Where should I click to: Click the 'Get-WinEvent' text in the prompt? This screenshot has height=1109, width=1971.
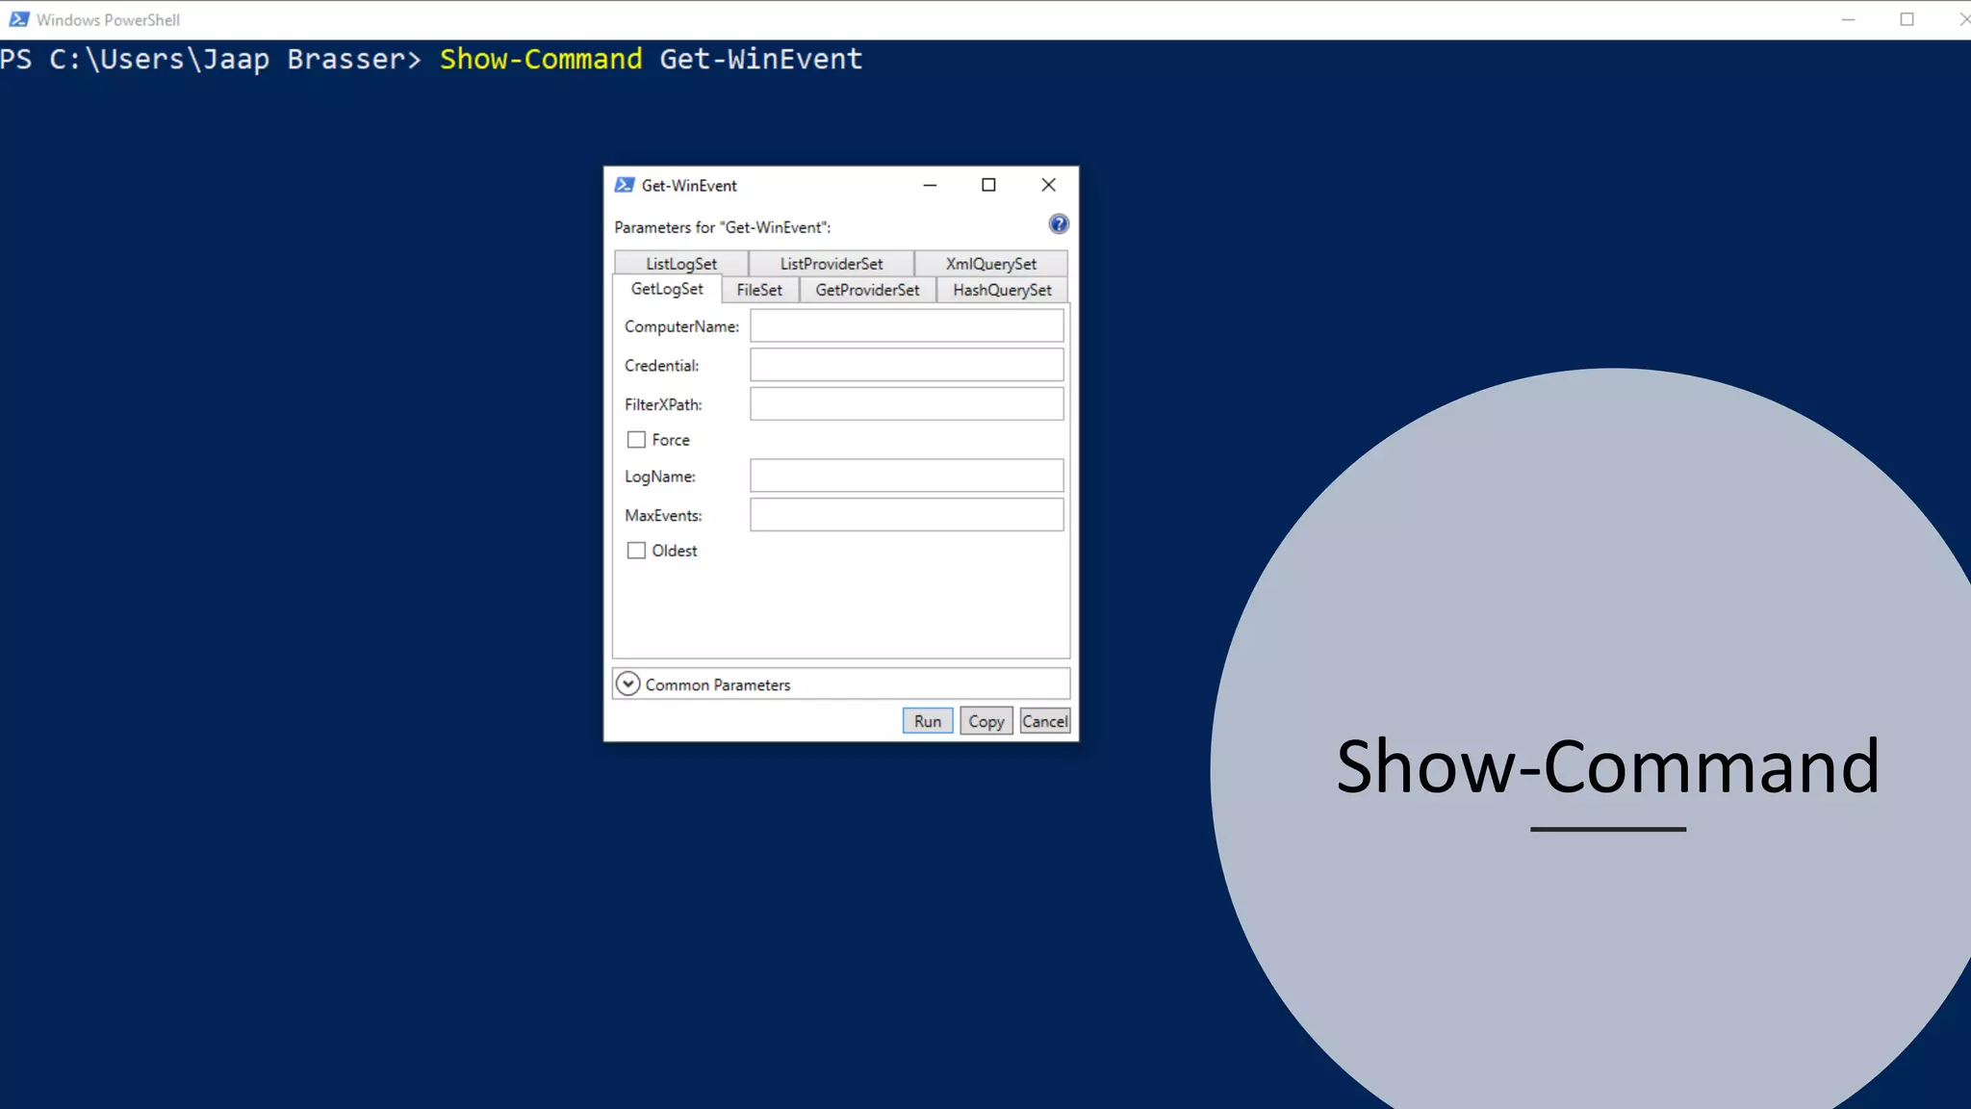(761, 59)
